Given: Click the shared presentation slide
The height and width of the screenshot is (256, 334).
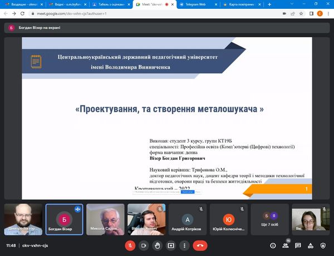Looking at the screenshot, I should (x=167, y=118).
